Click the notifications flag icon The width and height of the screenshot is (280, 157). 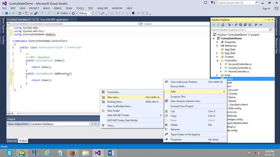213,3
